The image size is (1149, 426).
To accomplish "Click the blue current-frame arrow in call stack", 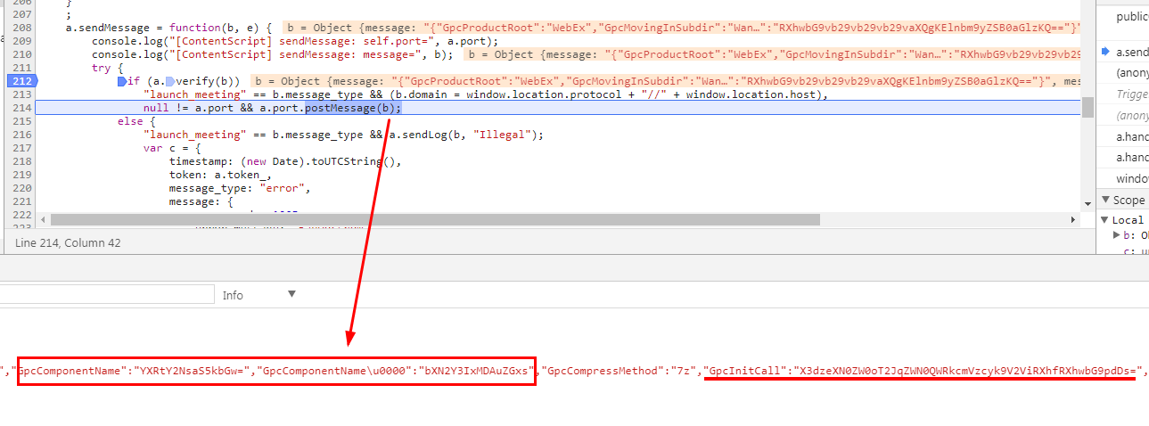I will [x=1105, y=52].
